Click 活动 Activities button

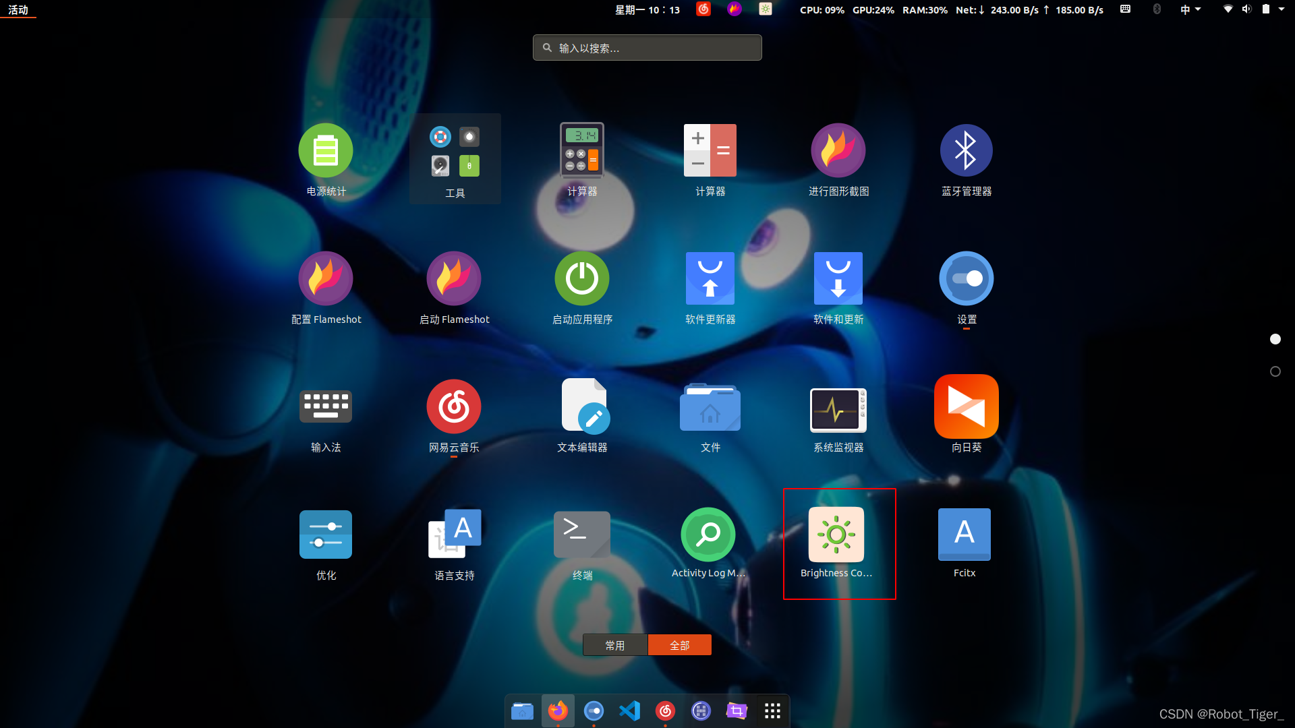click(x=18, y=9)
